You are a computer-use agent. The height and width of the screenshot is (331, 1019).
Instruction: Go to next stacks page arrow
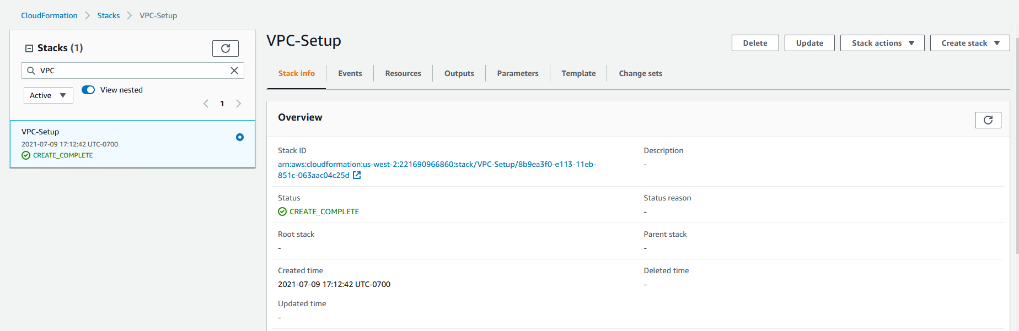click(x=238, y=104)
